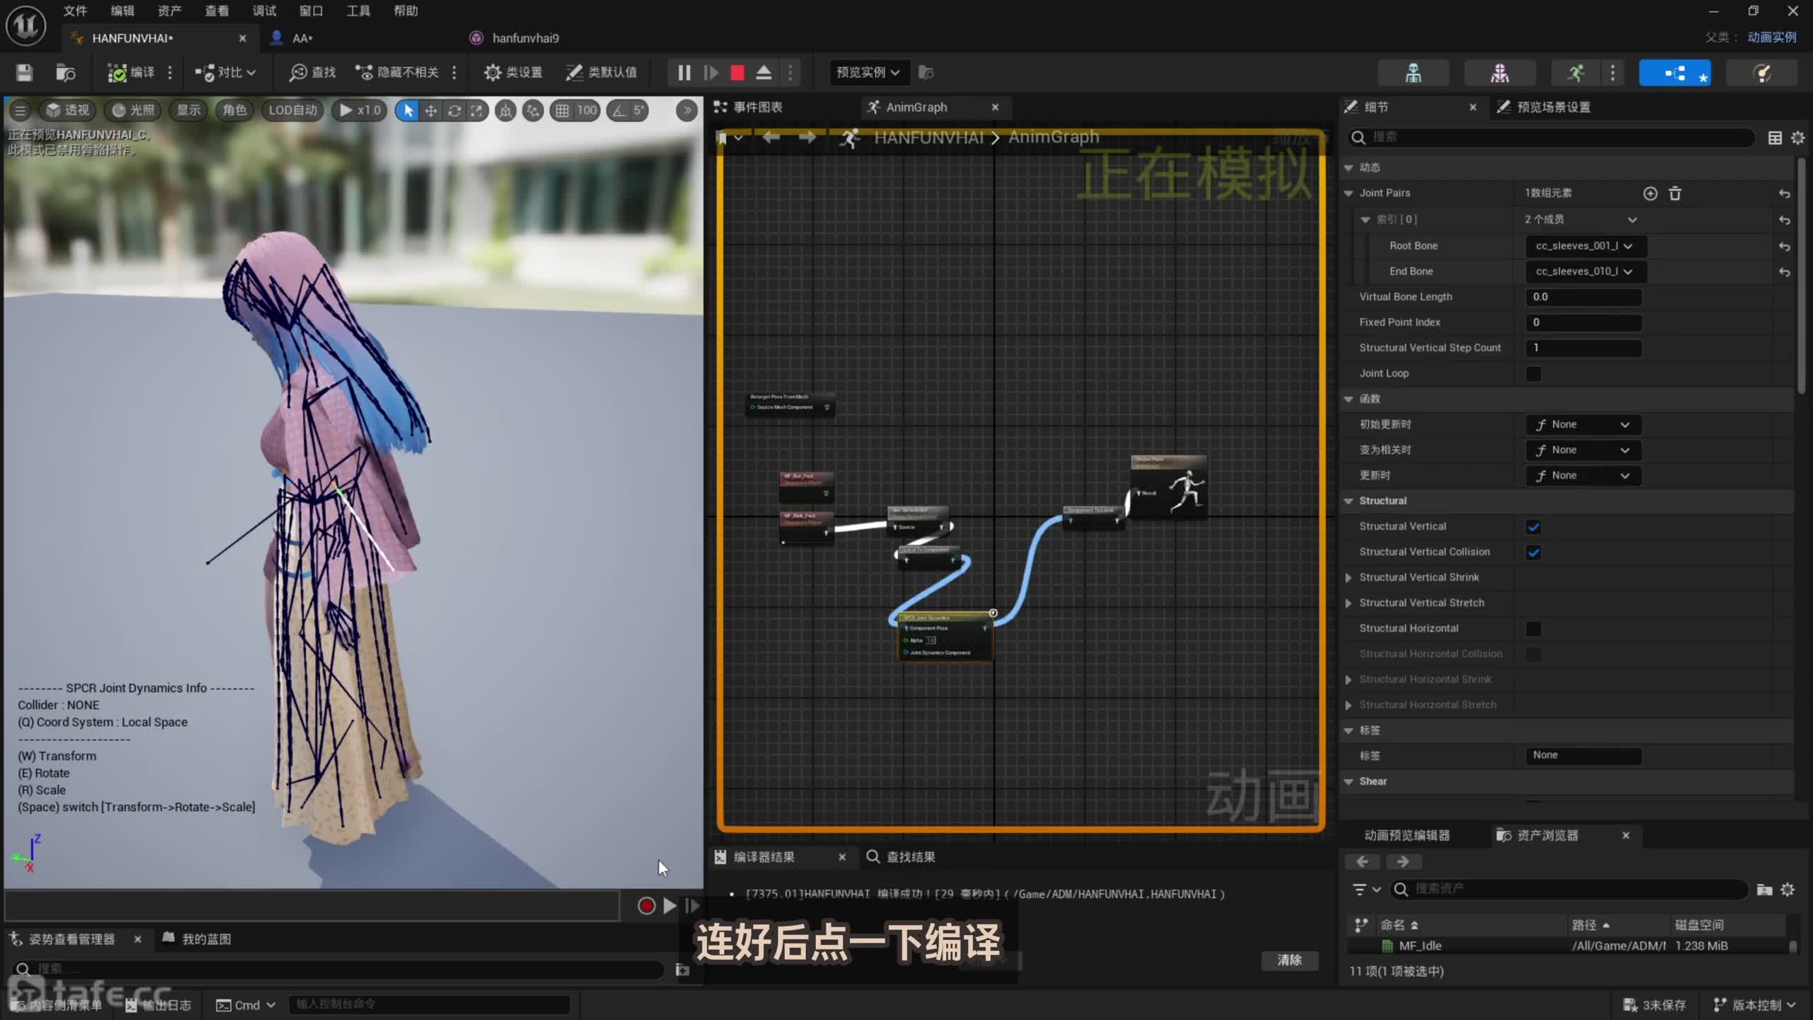Screen dimensions: 1813x1020
Task: Delete all Joint Pairs elements
Action: [1675, 193]
